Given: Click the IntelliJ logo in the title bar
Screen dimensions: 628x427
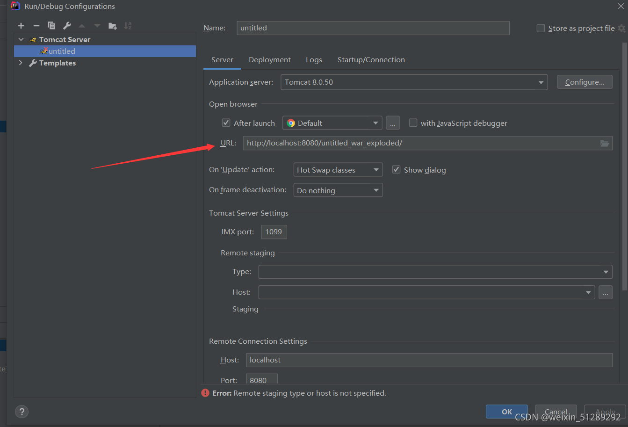Looking at the screenshot, I should (x=15, y=6).
